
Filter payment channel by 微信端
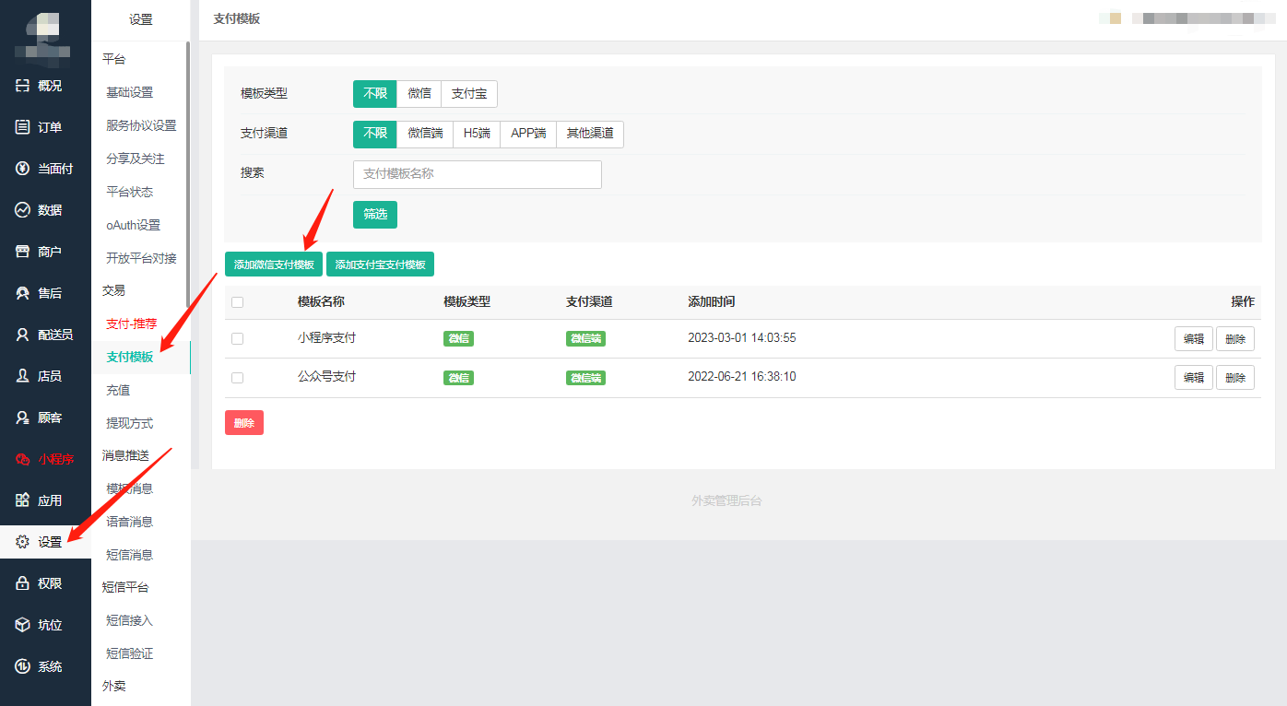tap(425, 133)
